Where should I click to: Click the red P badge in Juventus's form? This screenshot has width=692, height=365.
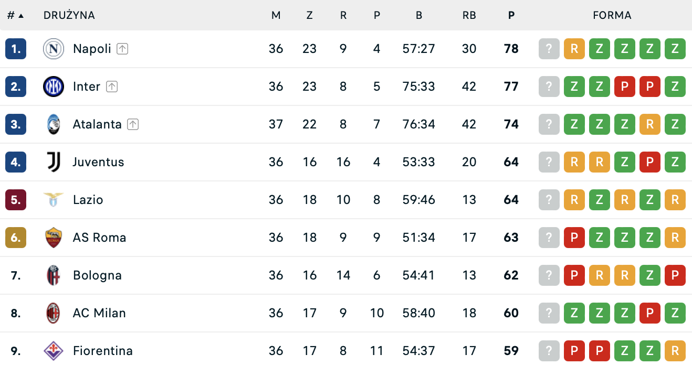pos(649,162)
